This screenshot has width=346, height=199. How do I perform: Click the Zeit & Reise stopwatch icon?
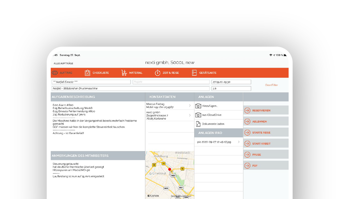pos(157,73)
